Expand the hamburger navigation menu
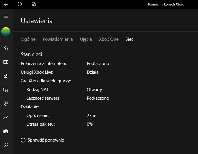Viewport: 198px width, 154px height. [6, 16]
